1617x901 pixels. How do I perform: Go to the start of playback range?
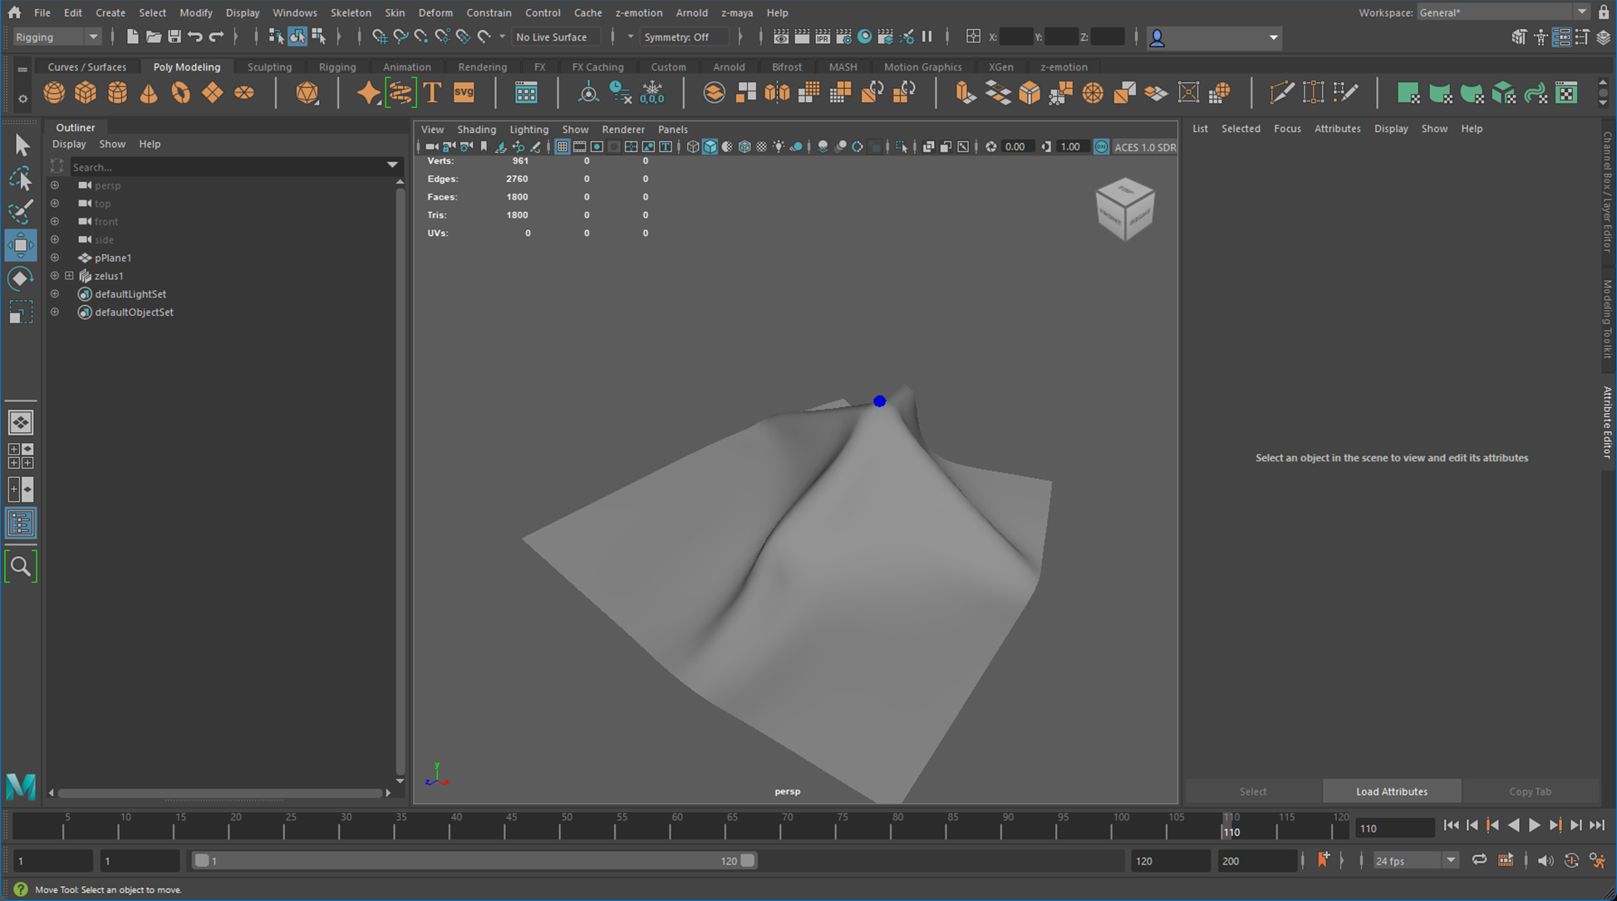(1452, 825)
